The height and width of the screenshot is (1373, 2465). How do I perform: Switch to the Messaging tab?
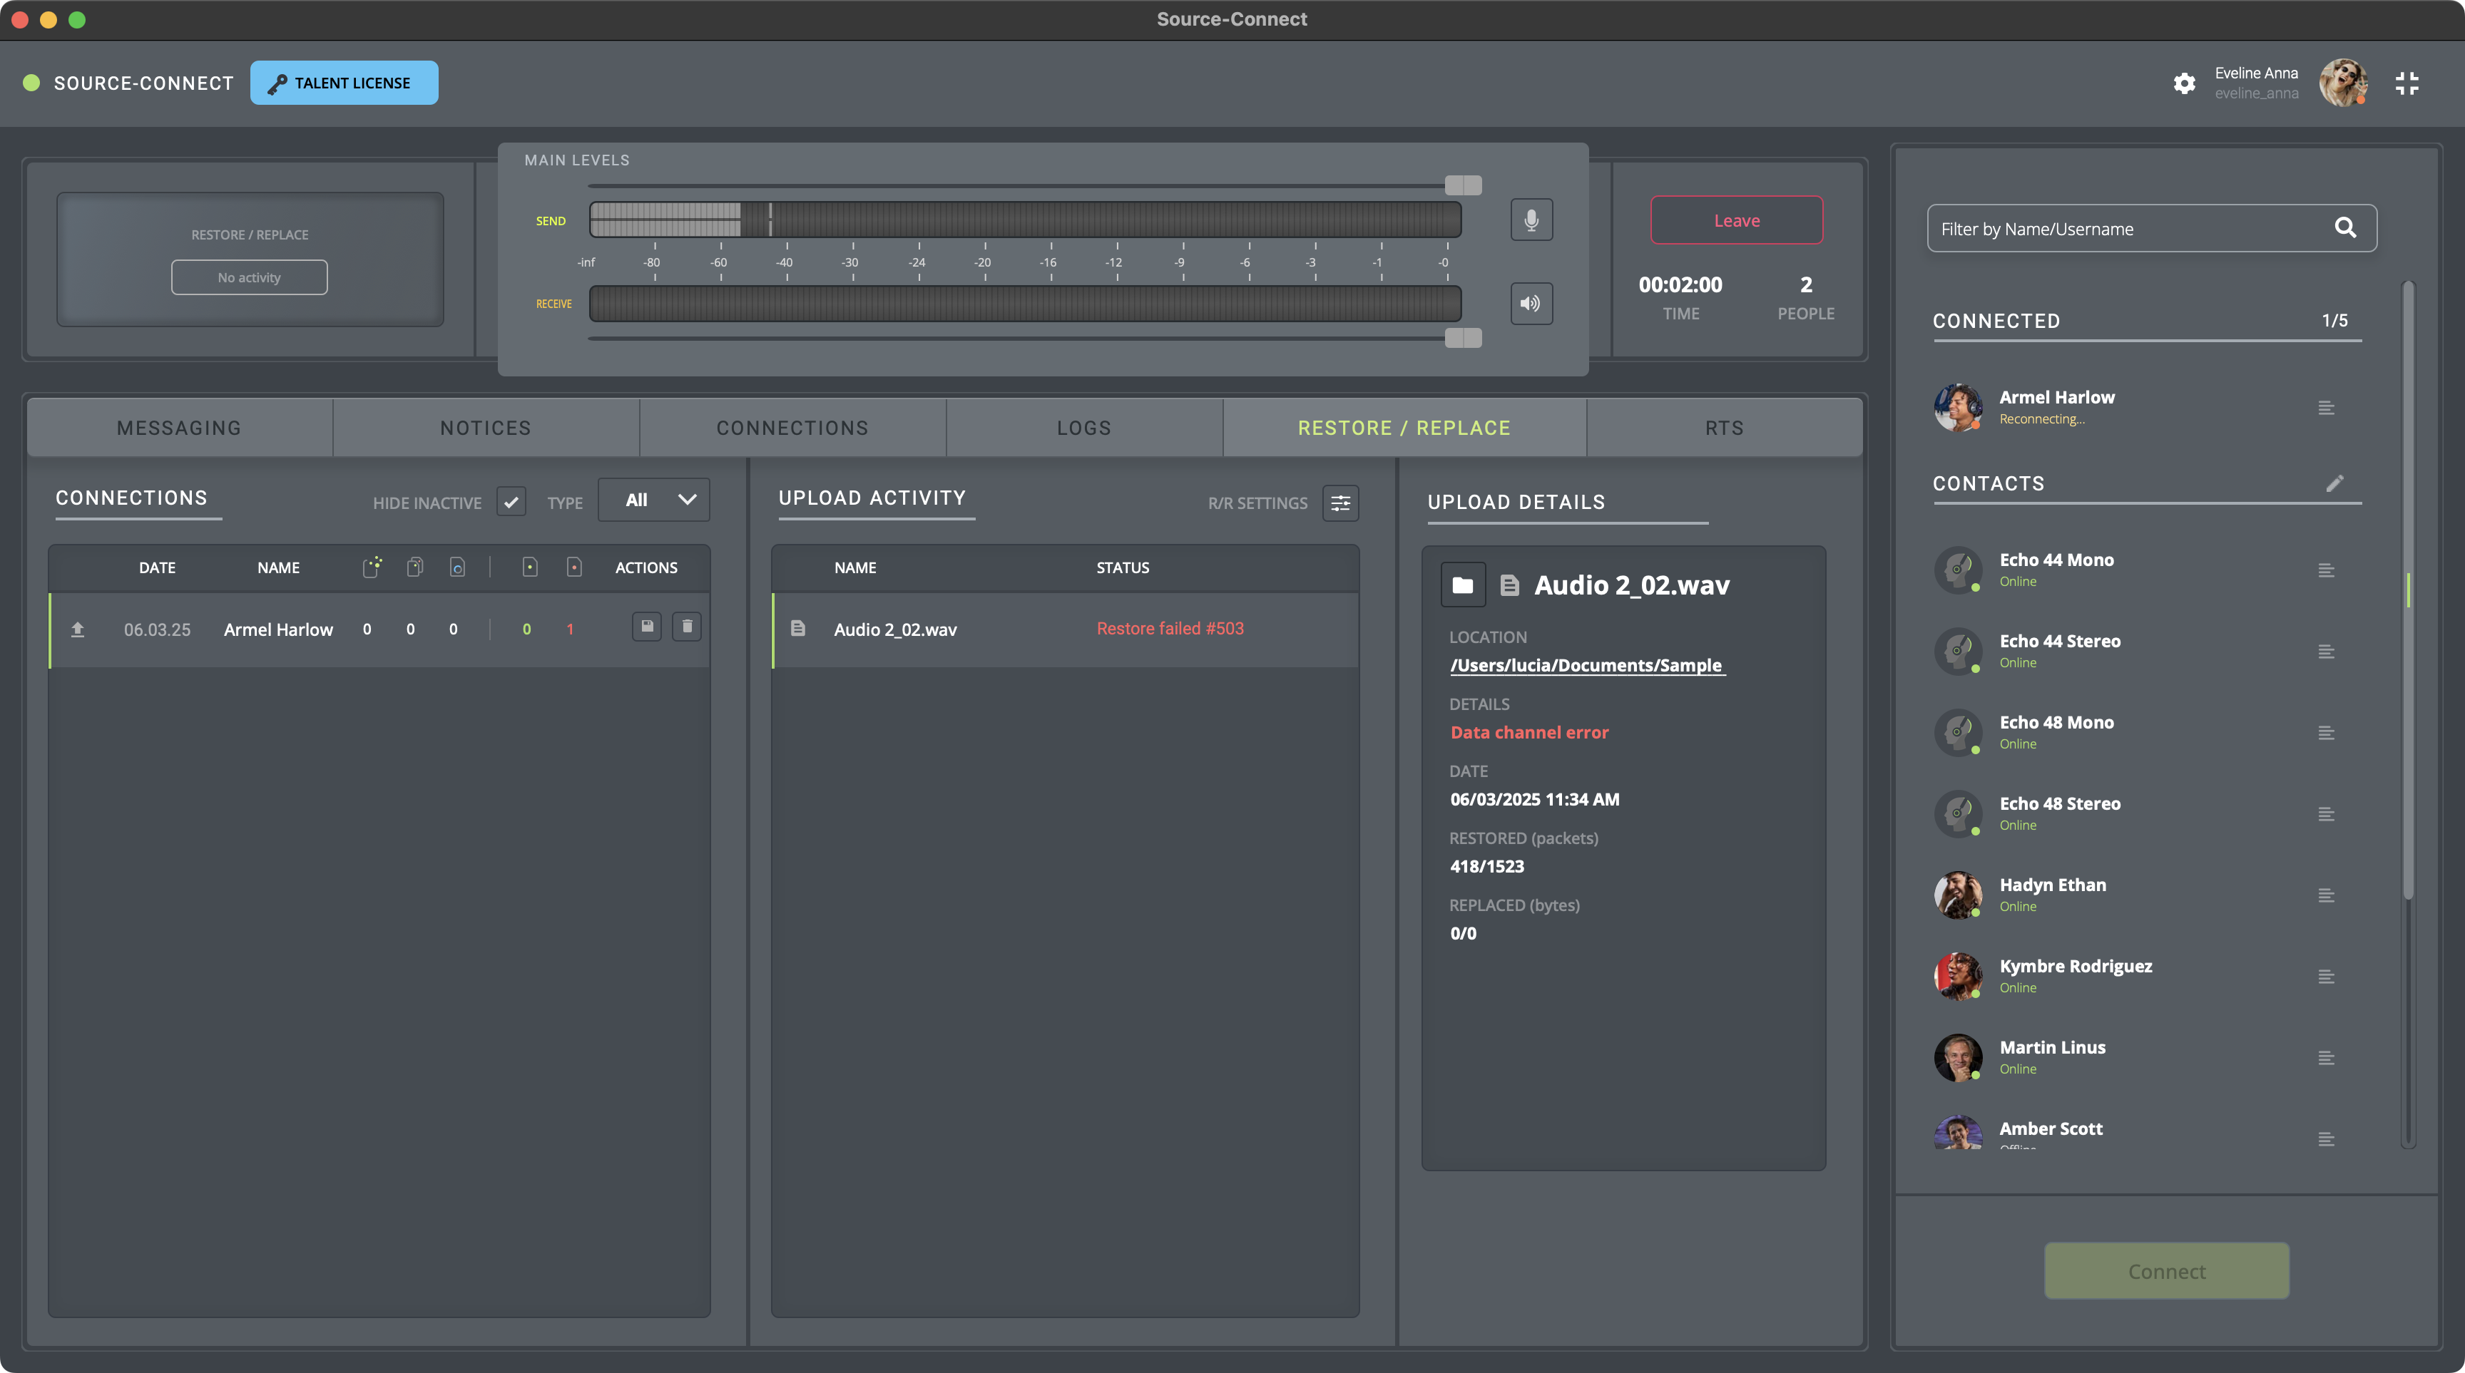[x=179, y=428]
